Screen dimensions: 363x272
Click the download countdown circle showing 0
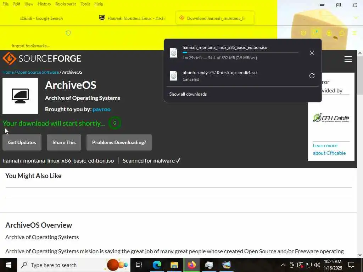click(115, 123)
